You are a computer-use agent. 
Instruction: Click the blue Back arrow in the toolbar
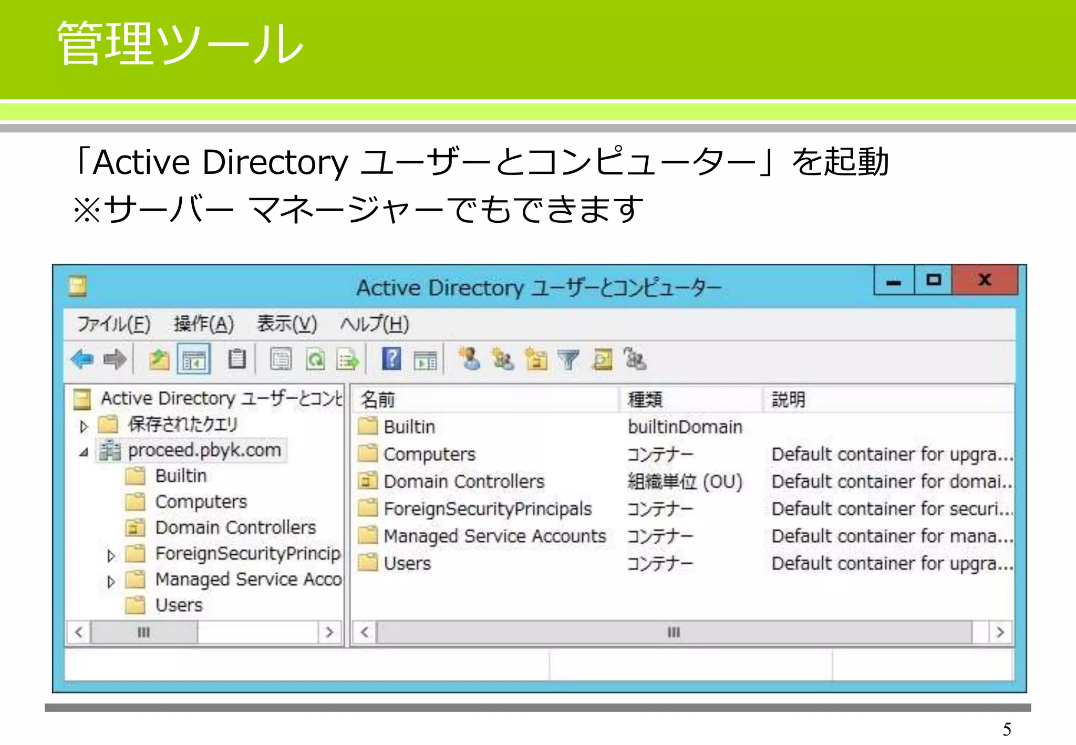click(x=82, y=360)
